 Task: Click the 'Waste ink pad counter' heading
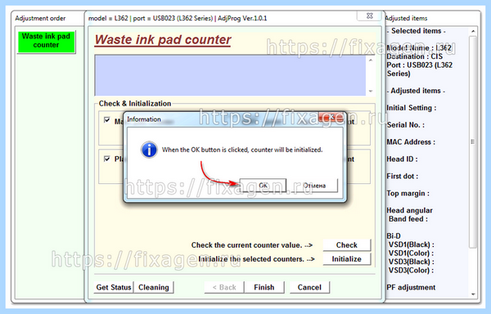[x=163, y=40]
